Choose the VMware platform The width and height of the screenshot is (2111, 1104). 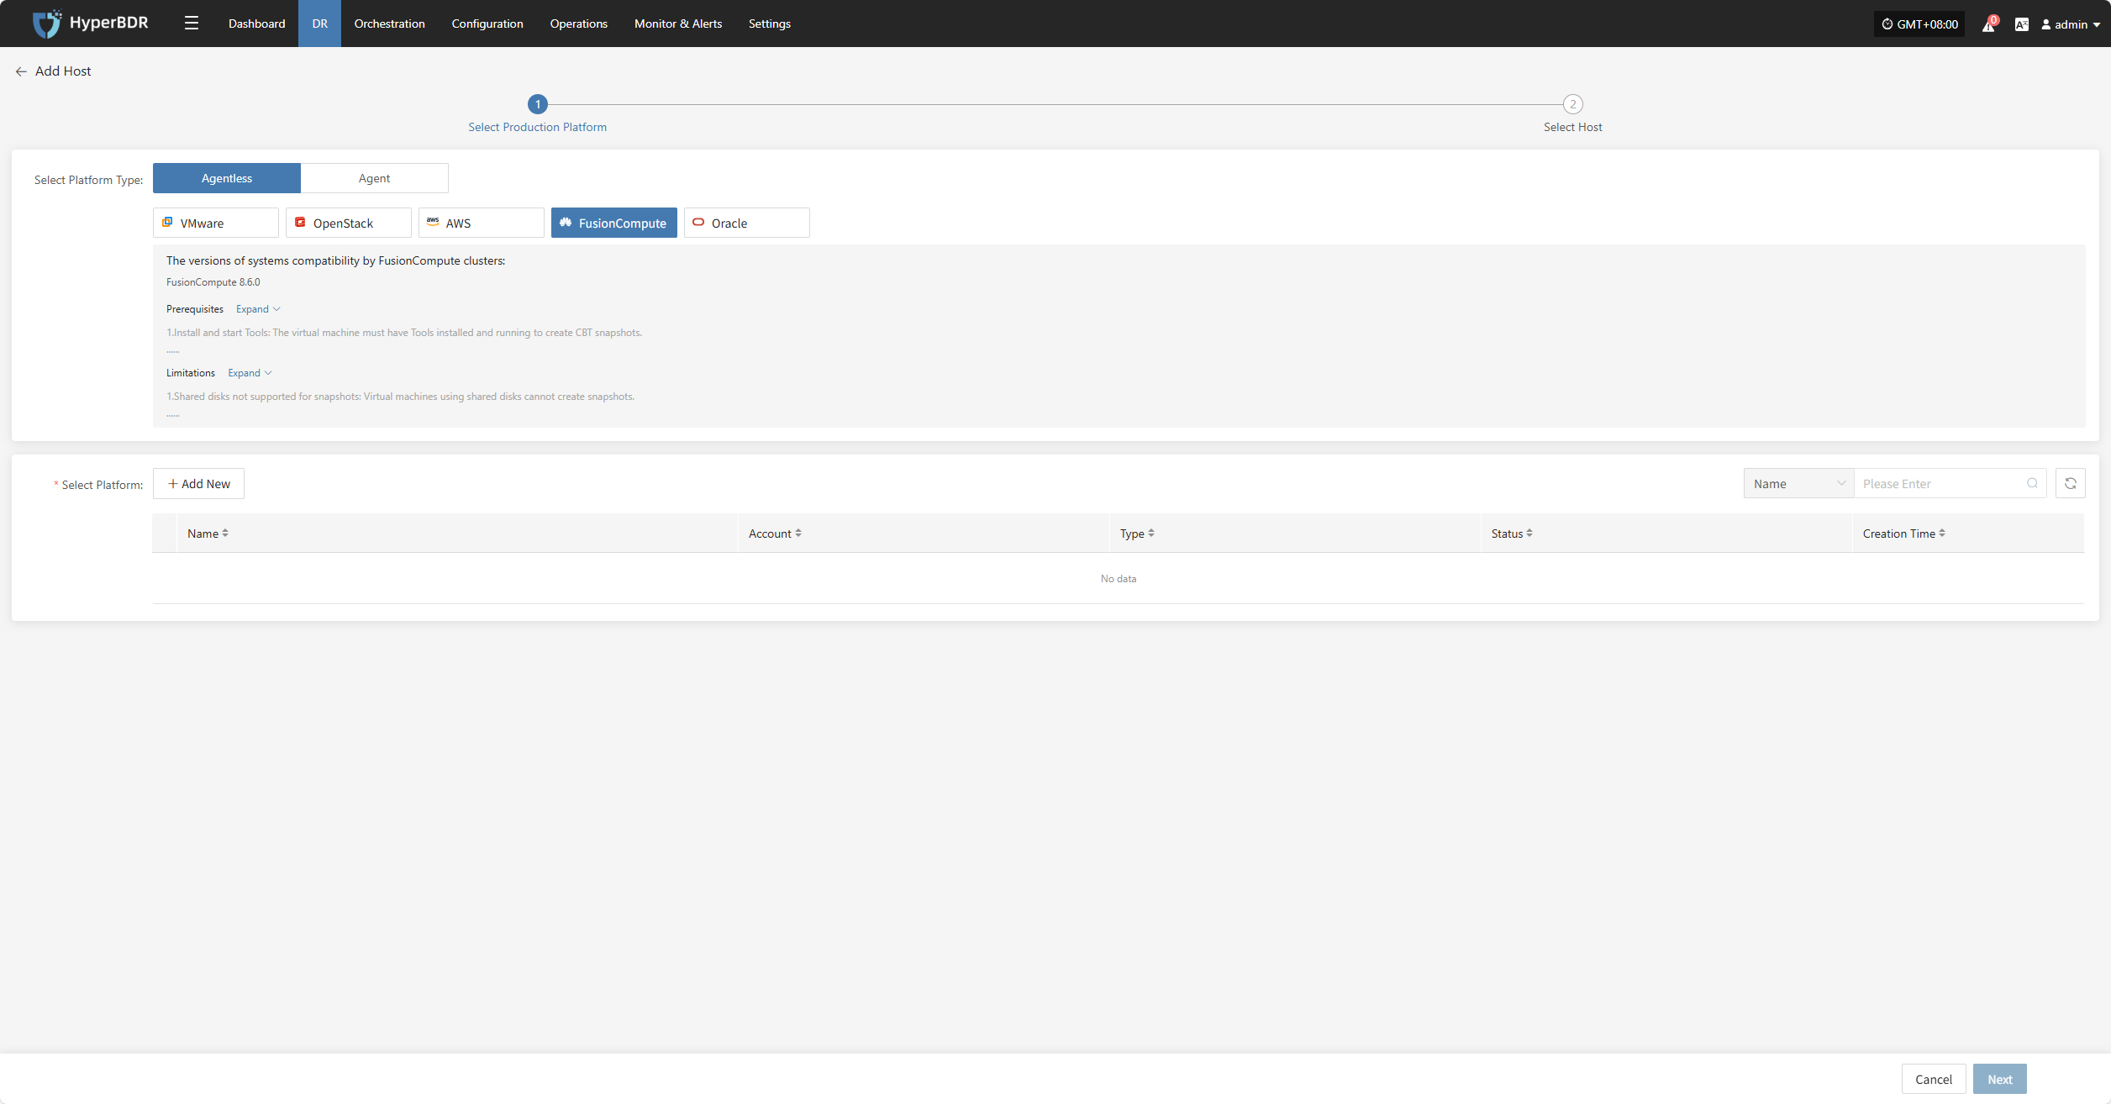[x=216, y=223]
